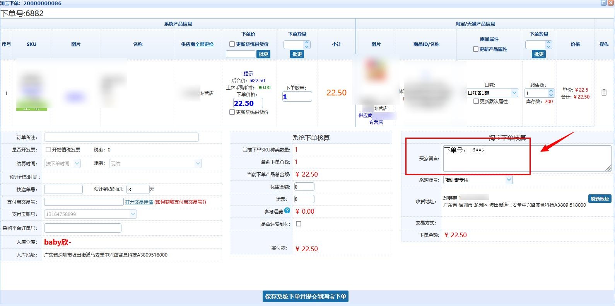The image size is (615, 306).
Task: Toggle 更新系统供货价 checkbox in header
Action: (232, 44)
